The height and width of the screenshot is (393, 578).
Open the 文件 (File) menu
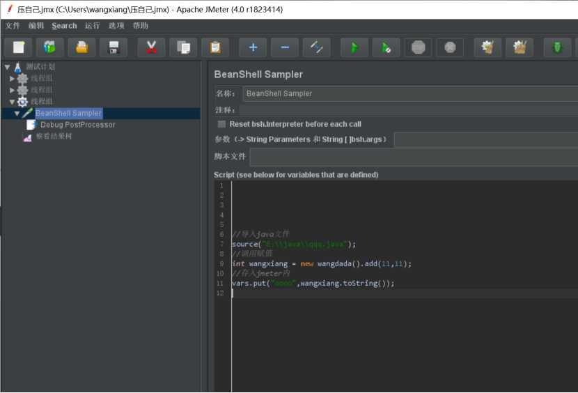coord(12,26)
